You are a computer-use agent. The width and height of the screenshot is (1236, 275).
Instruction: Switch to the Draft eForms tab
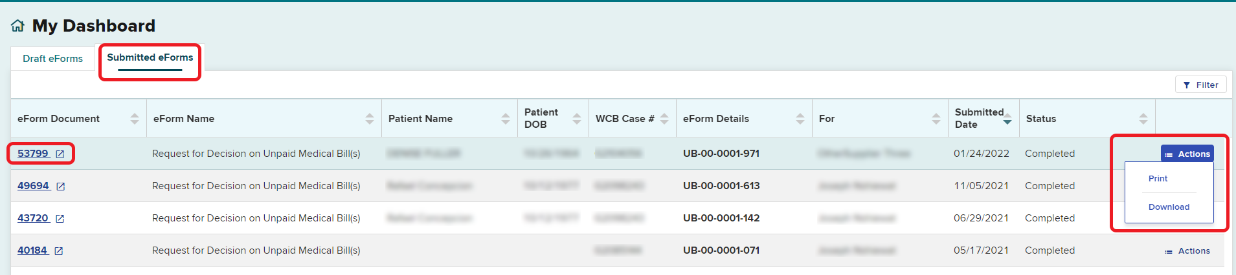(52, 59)
